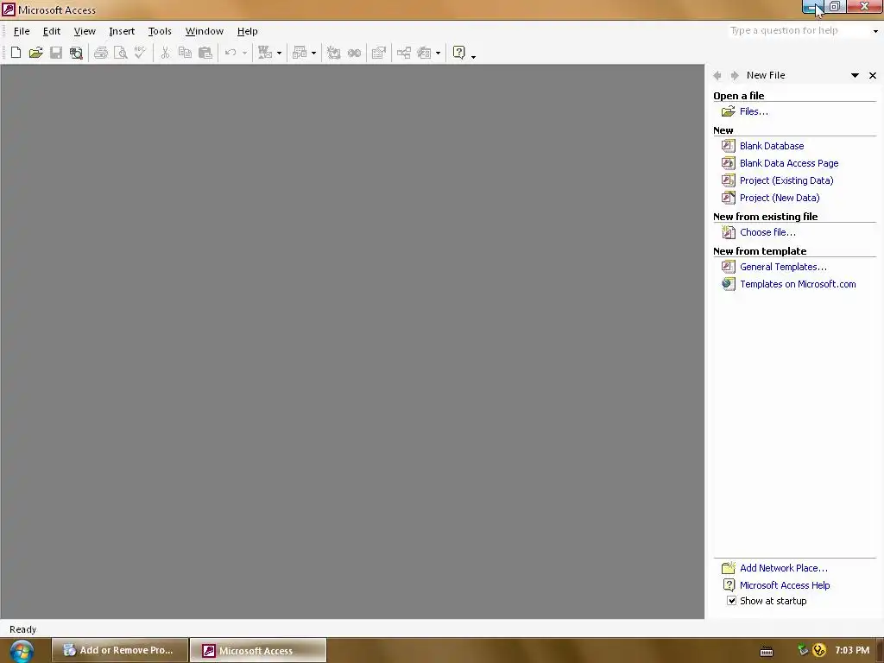Click the Type a question for help field
The height and width of the screenshot is (663, 884).
pyautogui.click(x=798, y=31)
